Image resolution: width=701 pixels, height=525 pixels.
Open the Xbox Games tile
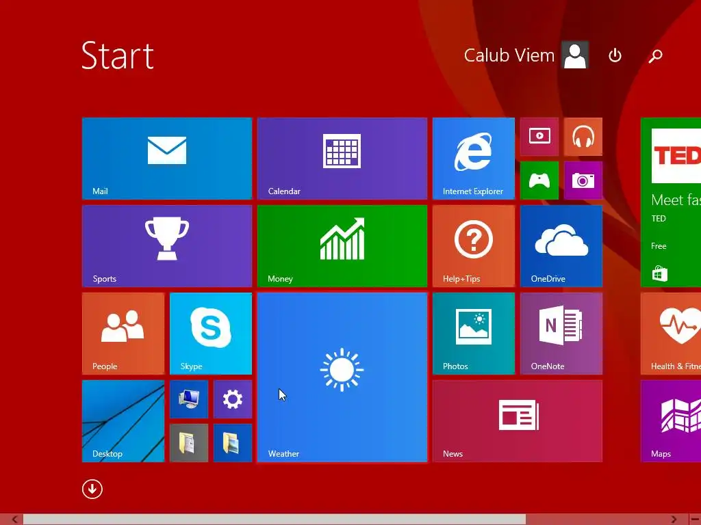pyautogui.click(x=539, y=180)
